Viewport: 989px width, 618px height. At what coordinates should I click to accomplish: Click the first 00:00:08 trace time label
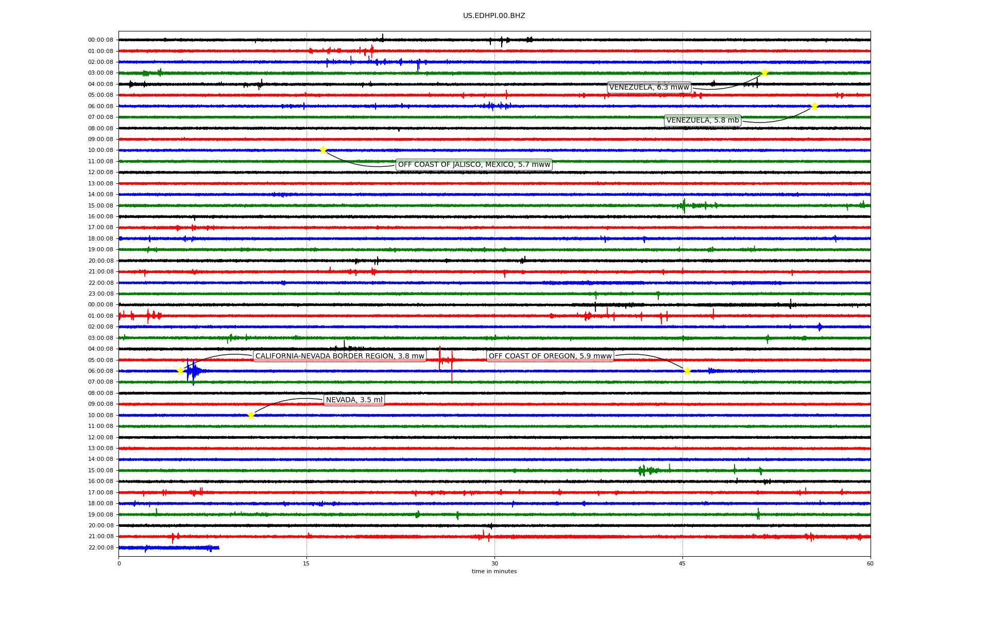click(x=100, y=40)
